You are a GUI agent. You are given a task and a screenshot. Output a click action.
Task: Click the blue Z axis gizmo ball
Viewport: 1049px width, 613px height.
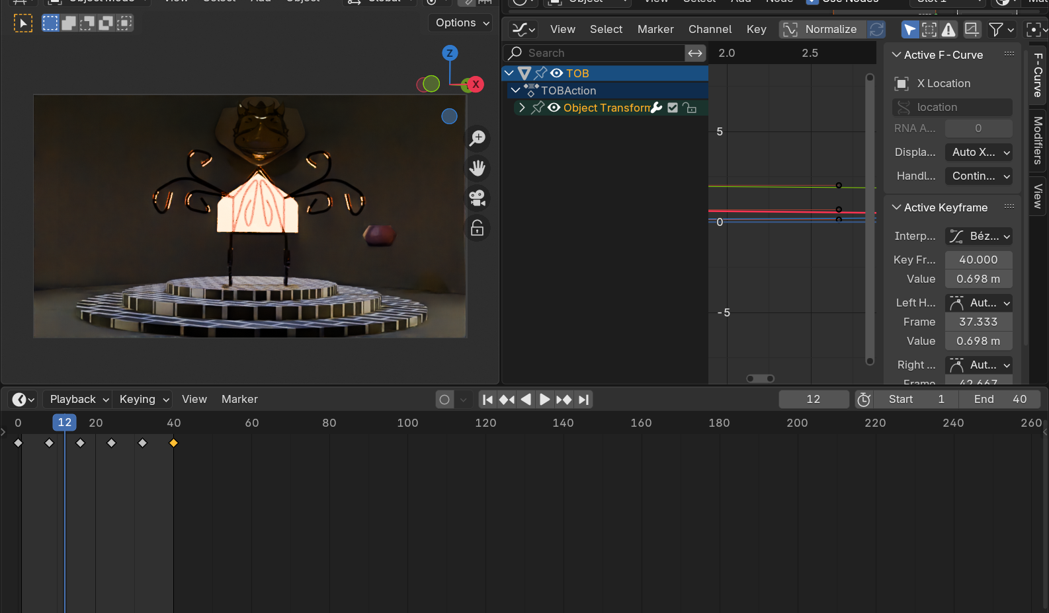tap(450, 53)
